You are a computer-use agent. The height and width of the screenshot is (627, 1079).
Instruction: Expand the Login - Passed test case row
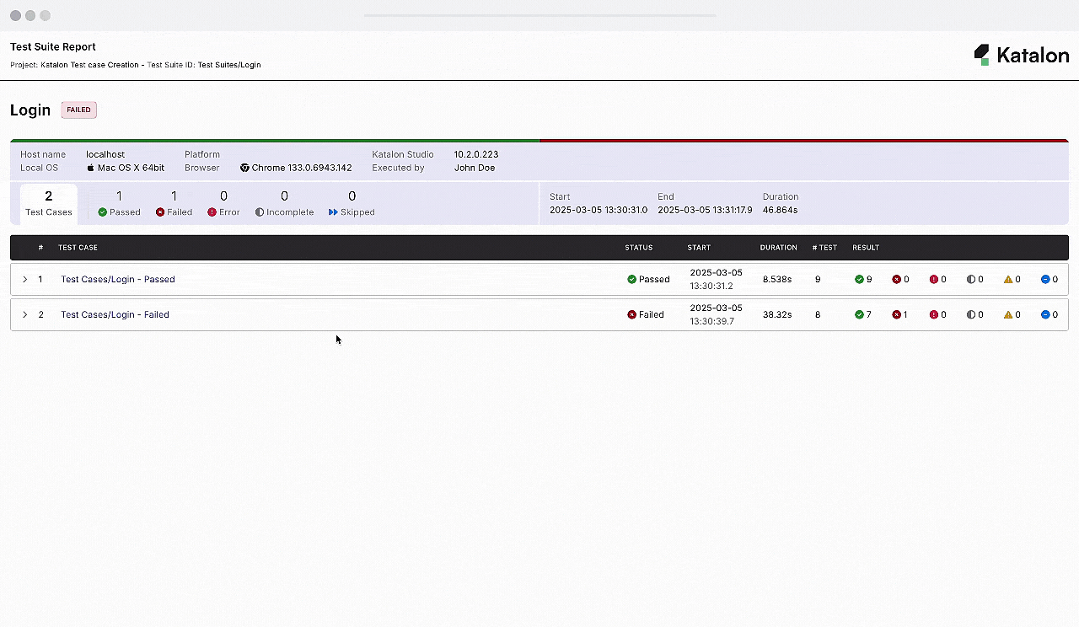point(24,279)
